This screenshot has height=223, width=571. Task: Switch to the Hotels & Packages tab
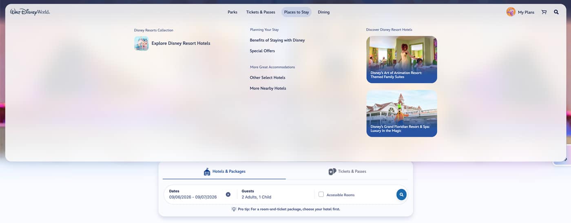pos(224,172)
